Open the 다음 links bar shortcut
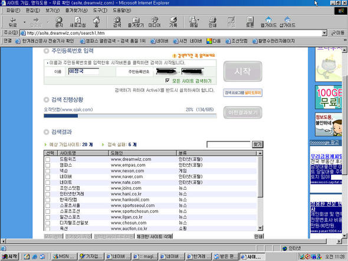 214,41
